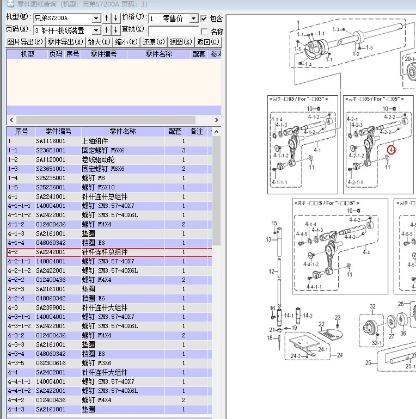Click the 页码 column header in upper table
This screenshot has width=416, height=419.
(56, 54)
